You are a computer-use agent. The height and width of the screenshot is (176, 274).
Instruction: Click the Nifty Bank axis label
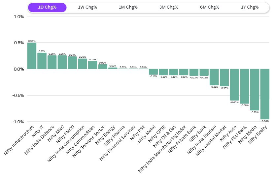(198, 133)
